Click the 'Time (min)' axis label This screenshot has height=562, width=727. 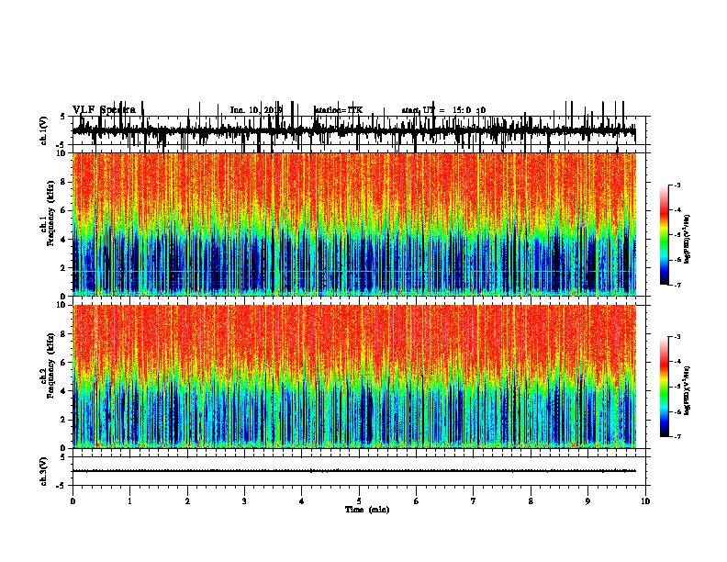(x=367, y=510)
